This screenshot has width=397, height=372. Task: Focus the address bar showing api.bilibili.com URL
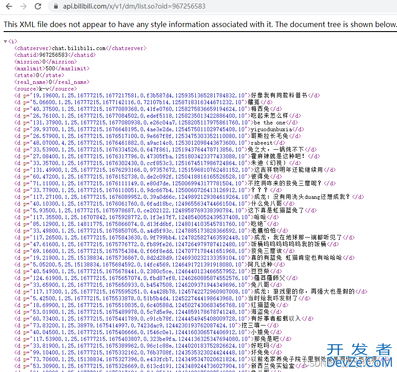(x=134, y=6)
